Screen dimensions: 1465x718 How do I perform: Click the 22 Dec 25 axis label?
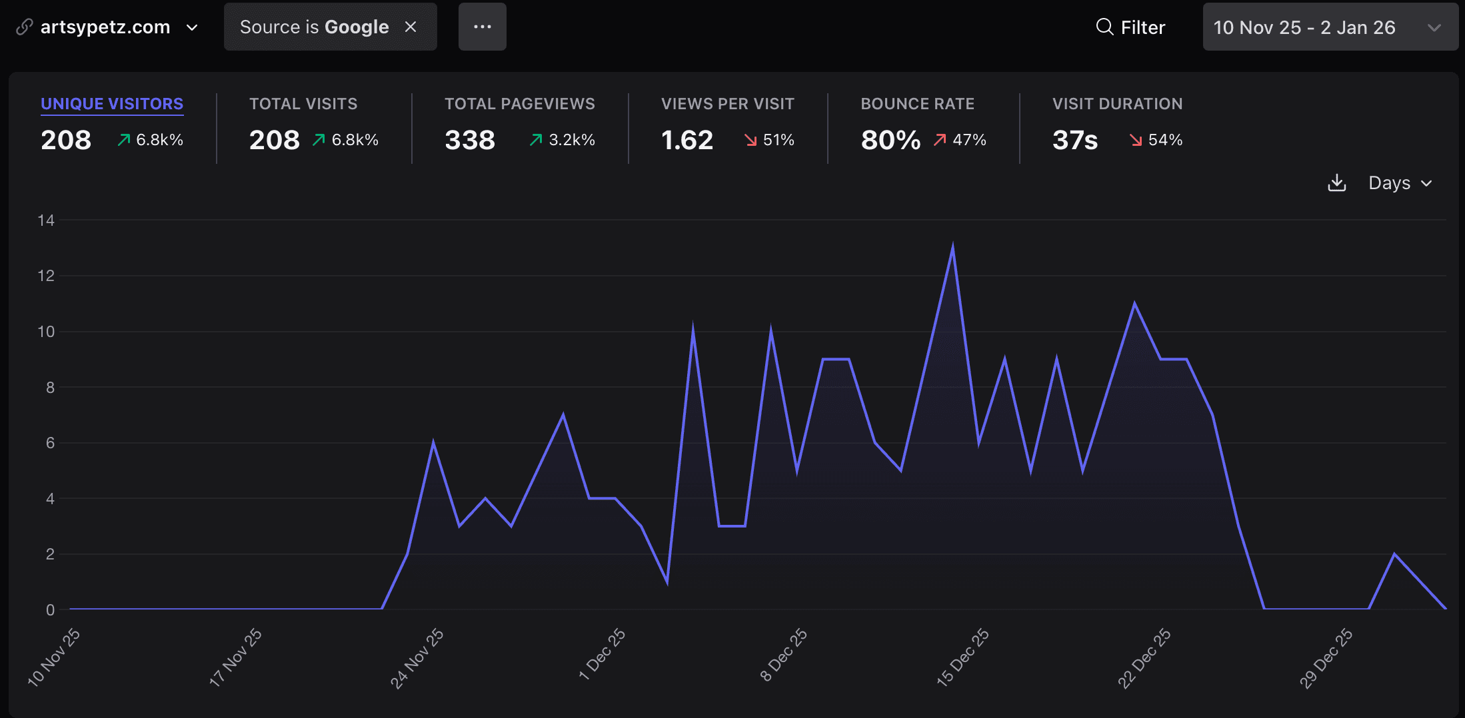point(1144,658)
